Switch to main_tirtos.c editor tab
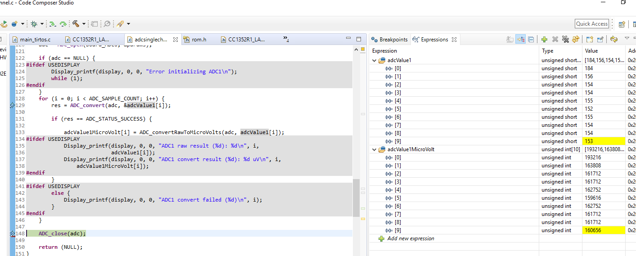Viewport: 636px width, 256px height. [x=35, y=40]
